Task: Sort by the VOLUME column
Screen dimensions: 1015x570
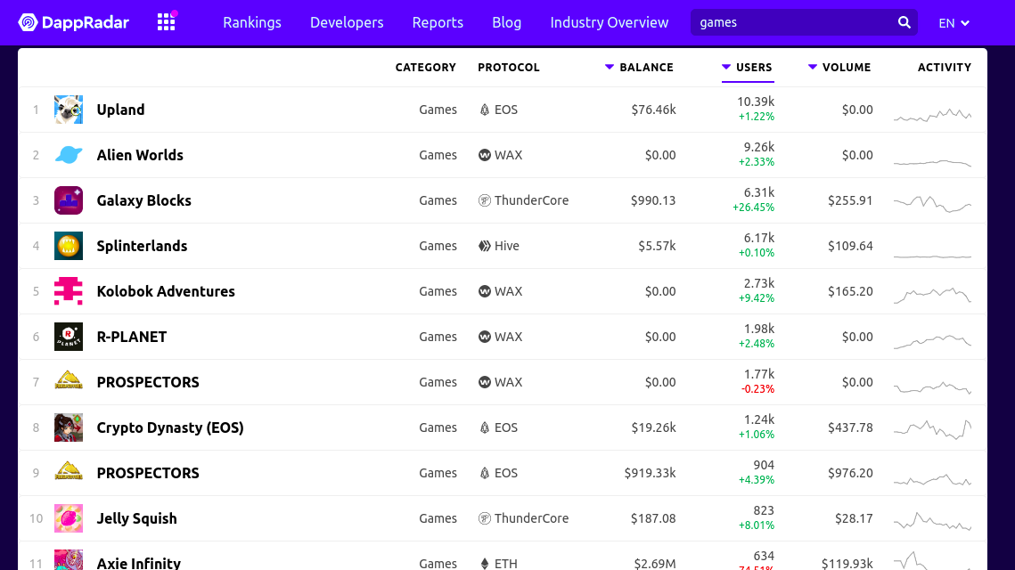Action: (839, 68)
